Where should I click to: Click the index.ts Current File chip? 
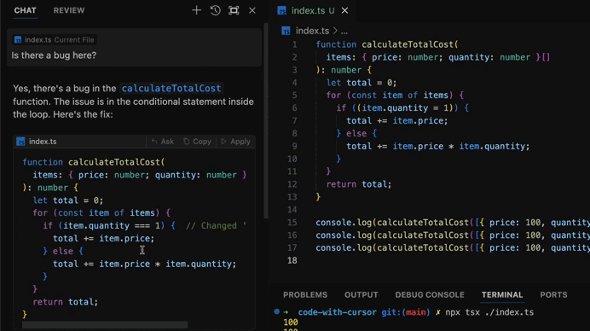(x=55, y=40)
